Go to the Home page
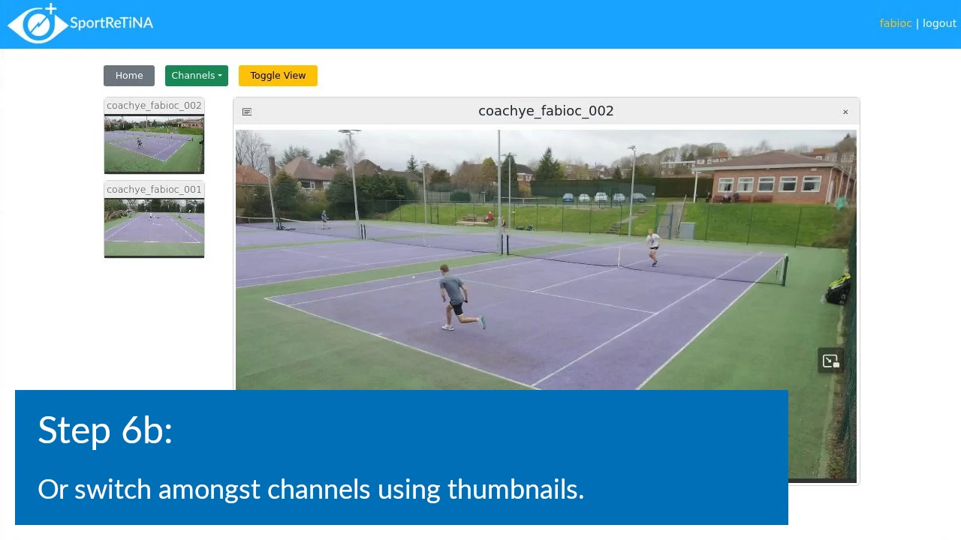 point(129,76)
